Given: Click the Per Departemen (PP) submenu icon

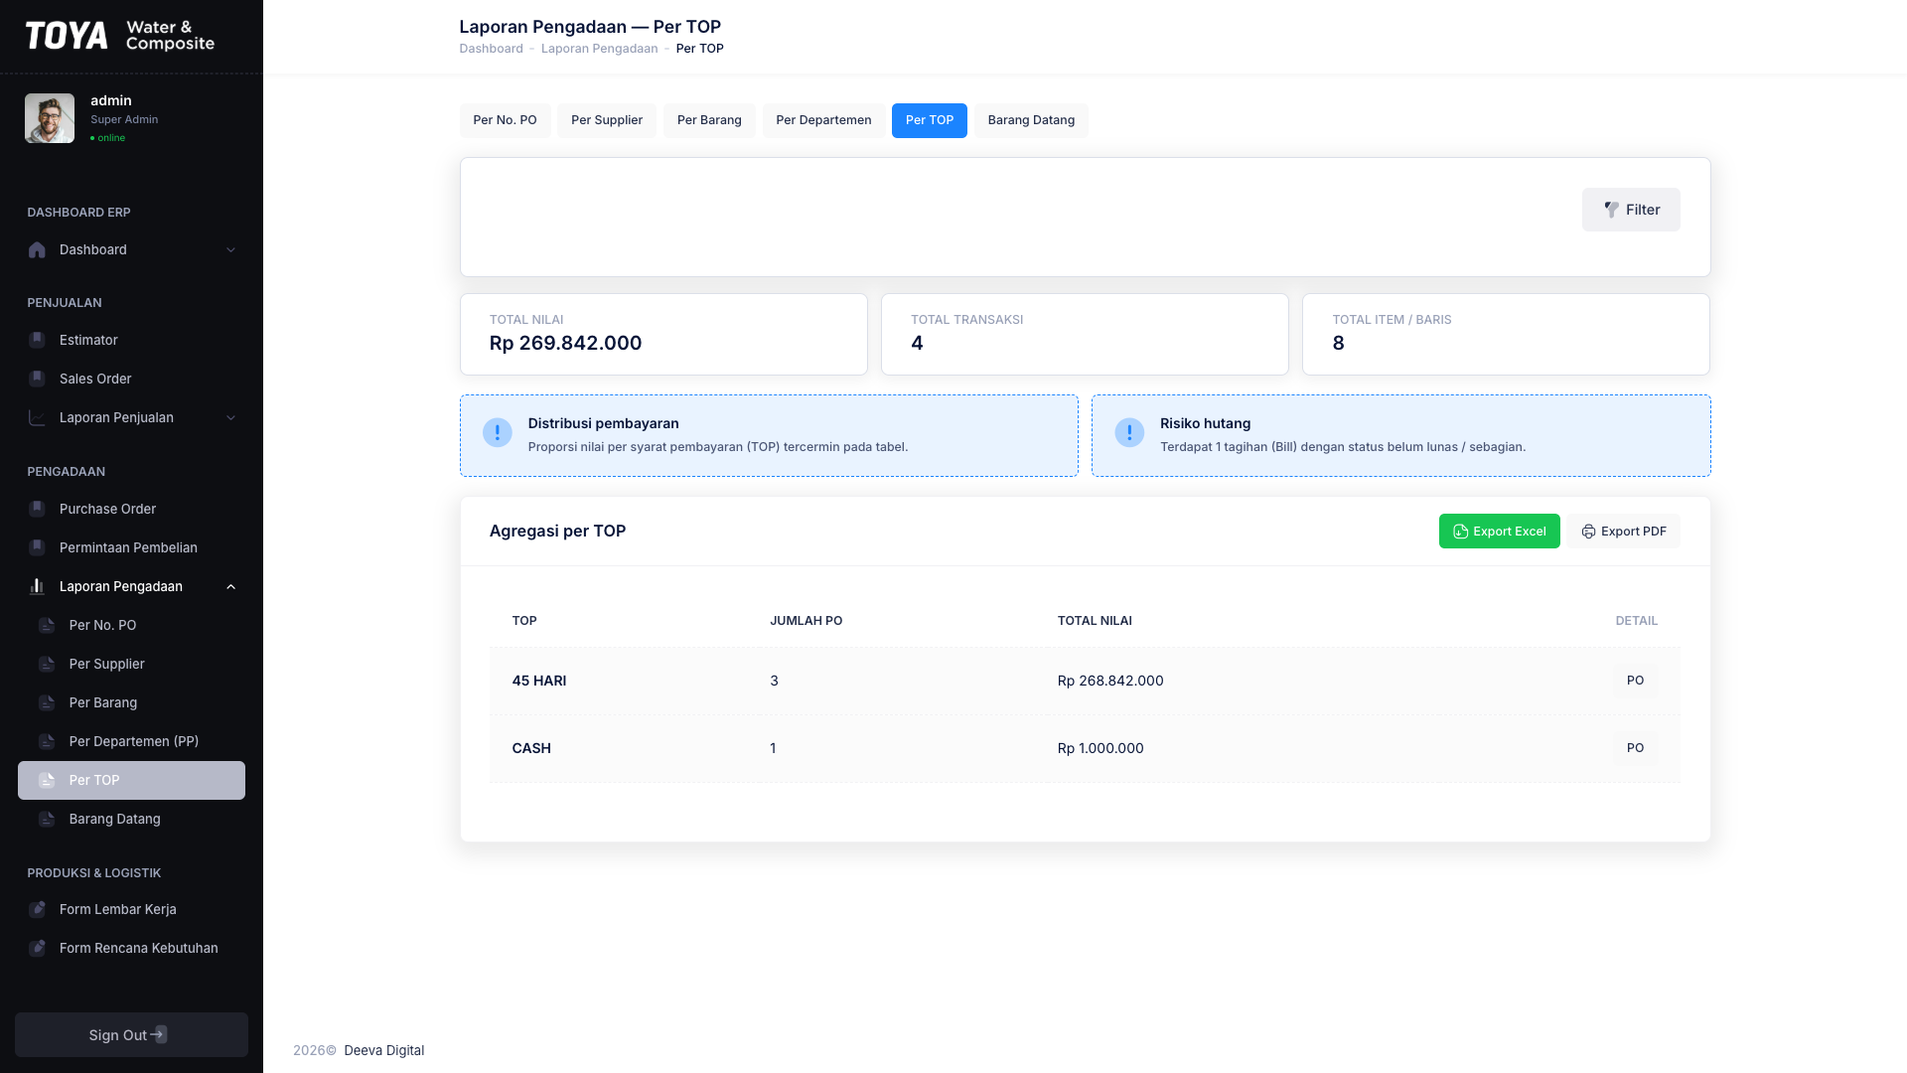Looking at the screenshot, I should 47,741.
